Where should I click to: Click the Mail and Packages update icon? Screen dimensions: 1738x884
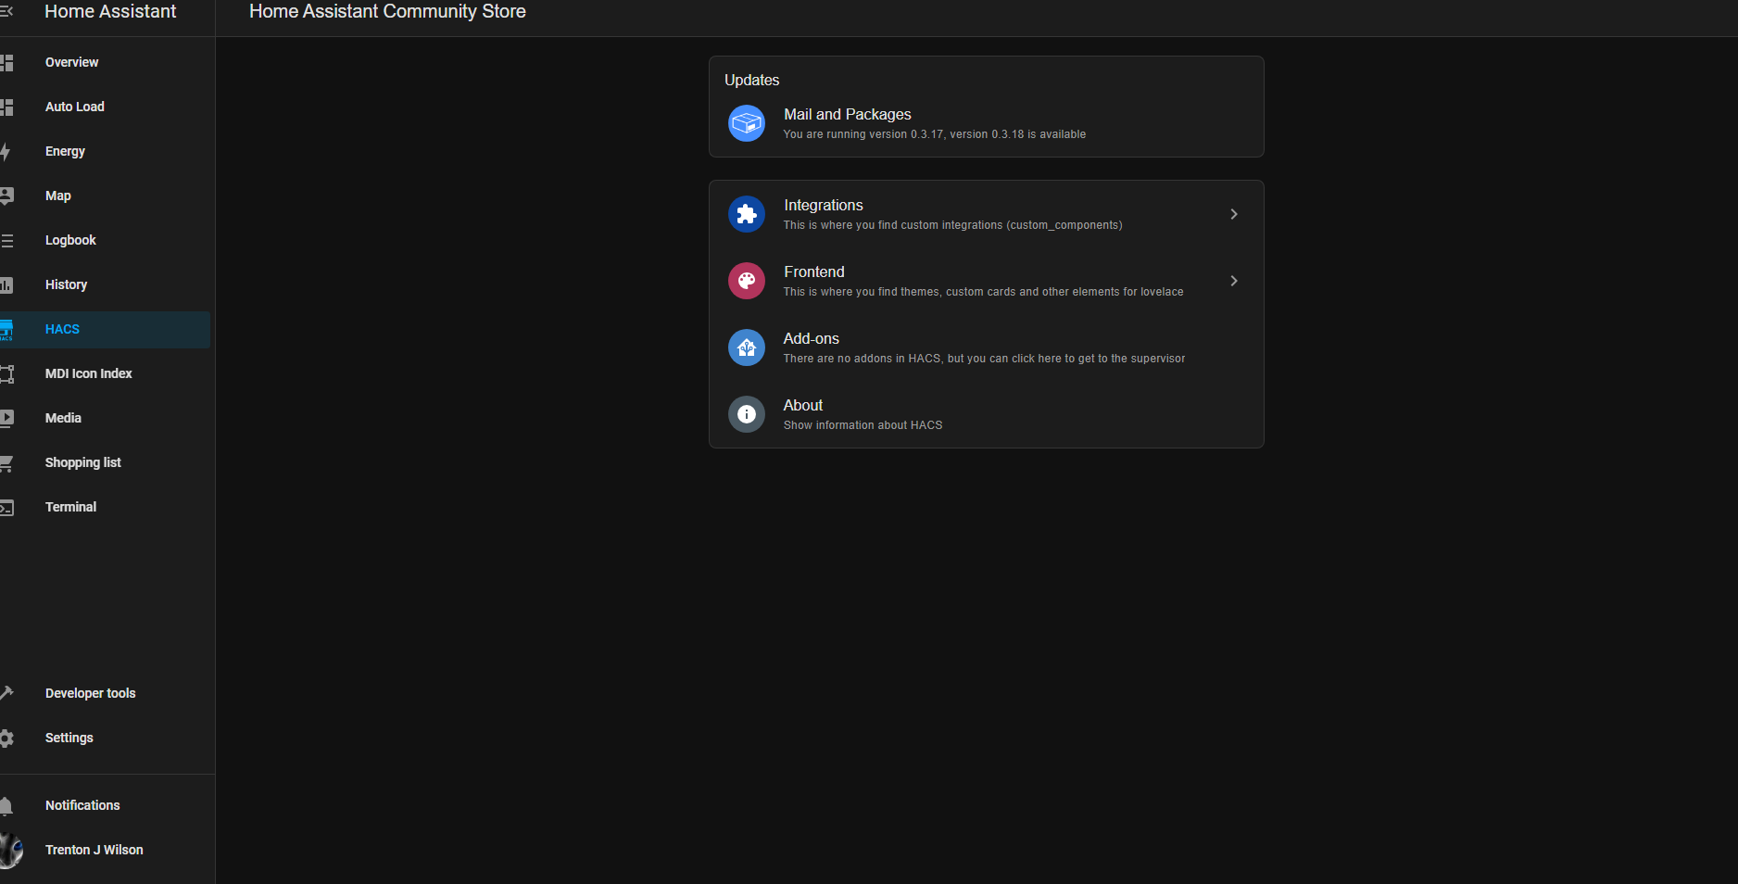pos(746,123)
